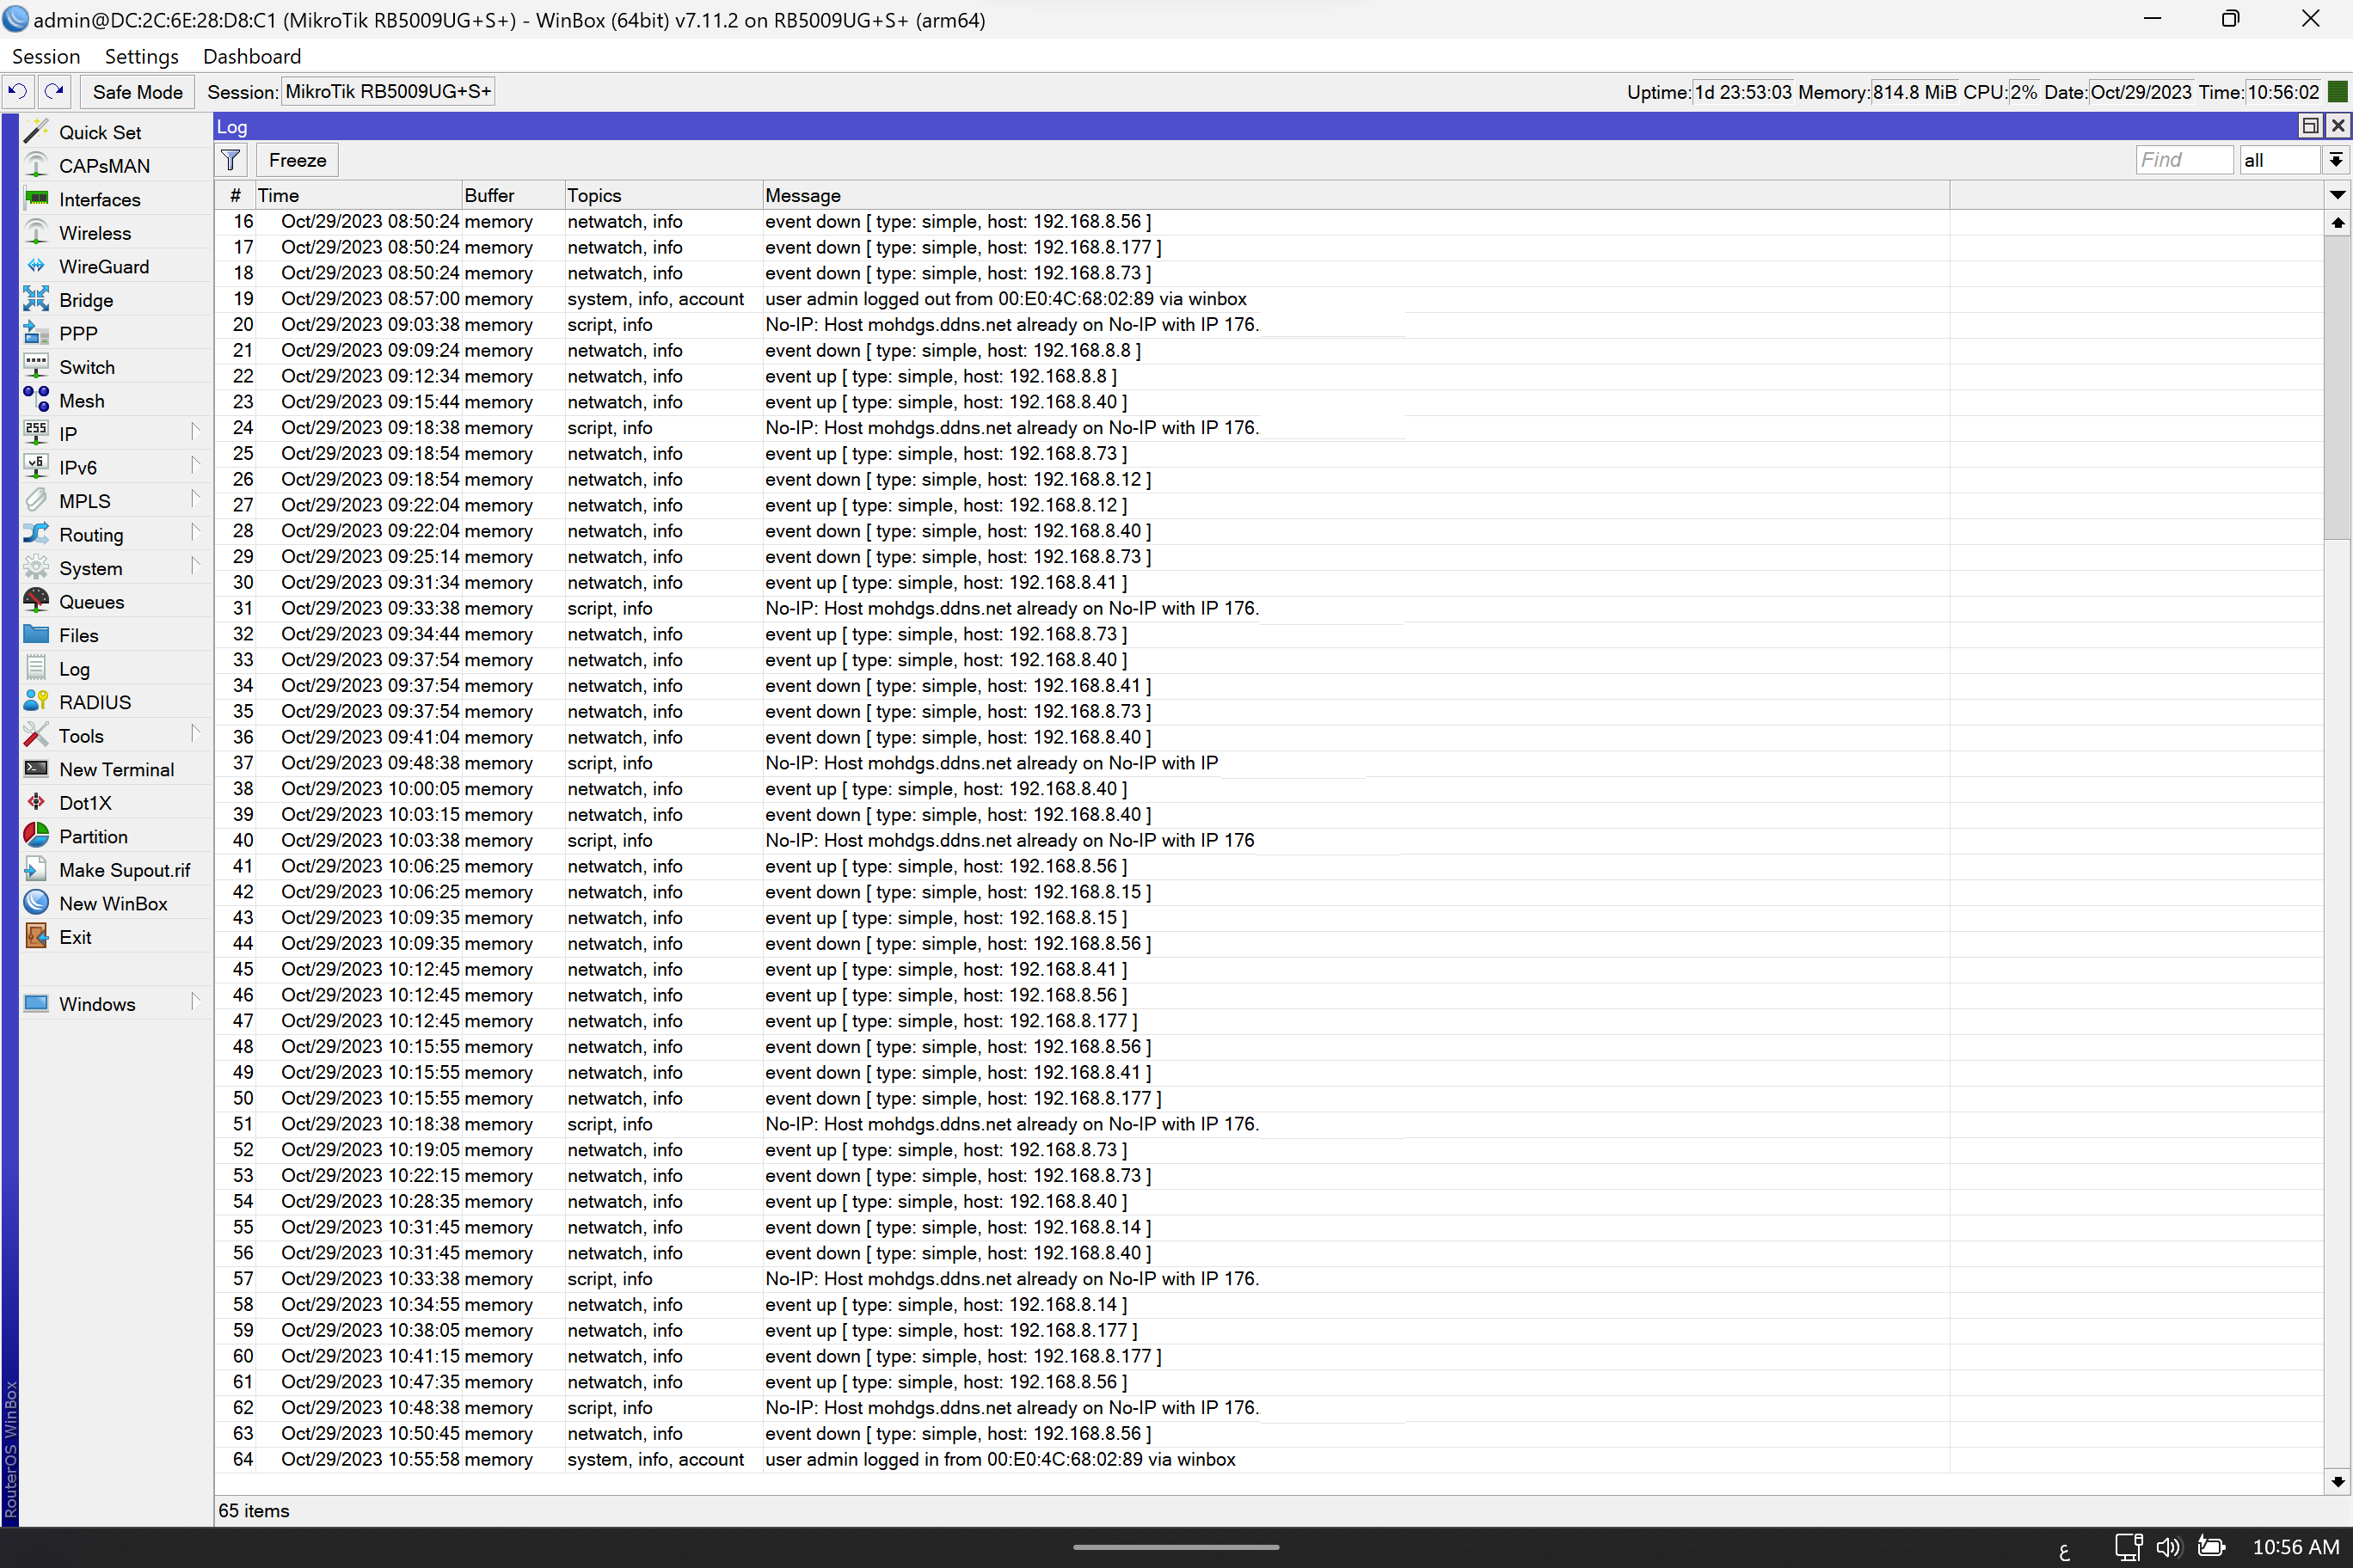Open the log filter settings
This screenshot has height=1568, width=2353.
230,159
